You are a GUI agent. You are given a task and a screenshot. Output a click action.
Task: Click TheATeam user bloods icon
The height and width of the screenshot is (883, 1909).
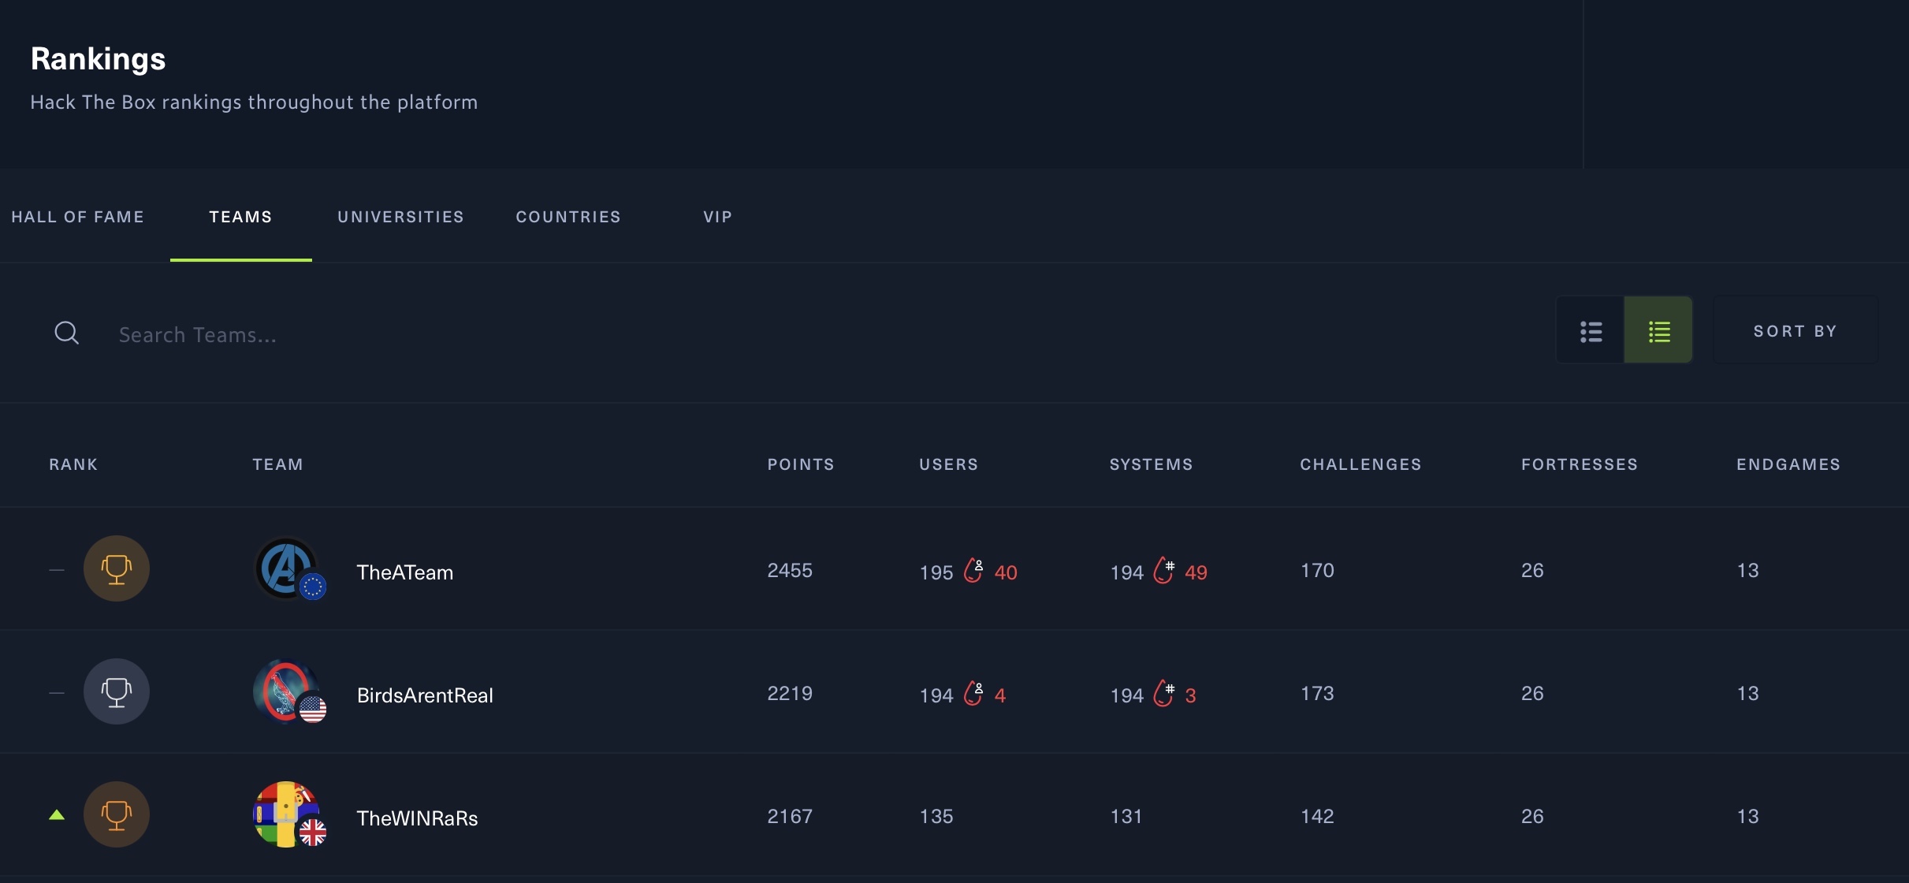974,571
